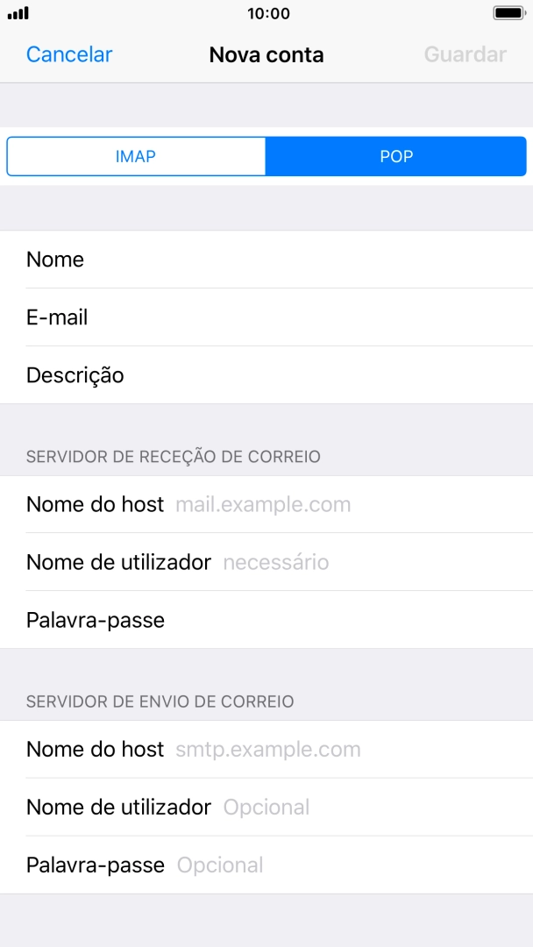Click the E-mail input field
This screenshot has width=533, height=947.
coord(266,317)
